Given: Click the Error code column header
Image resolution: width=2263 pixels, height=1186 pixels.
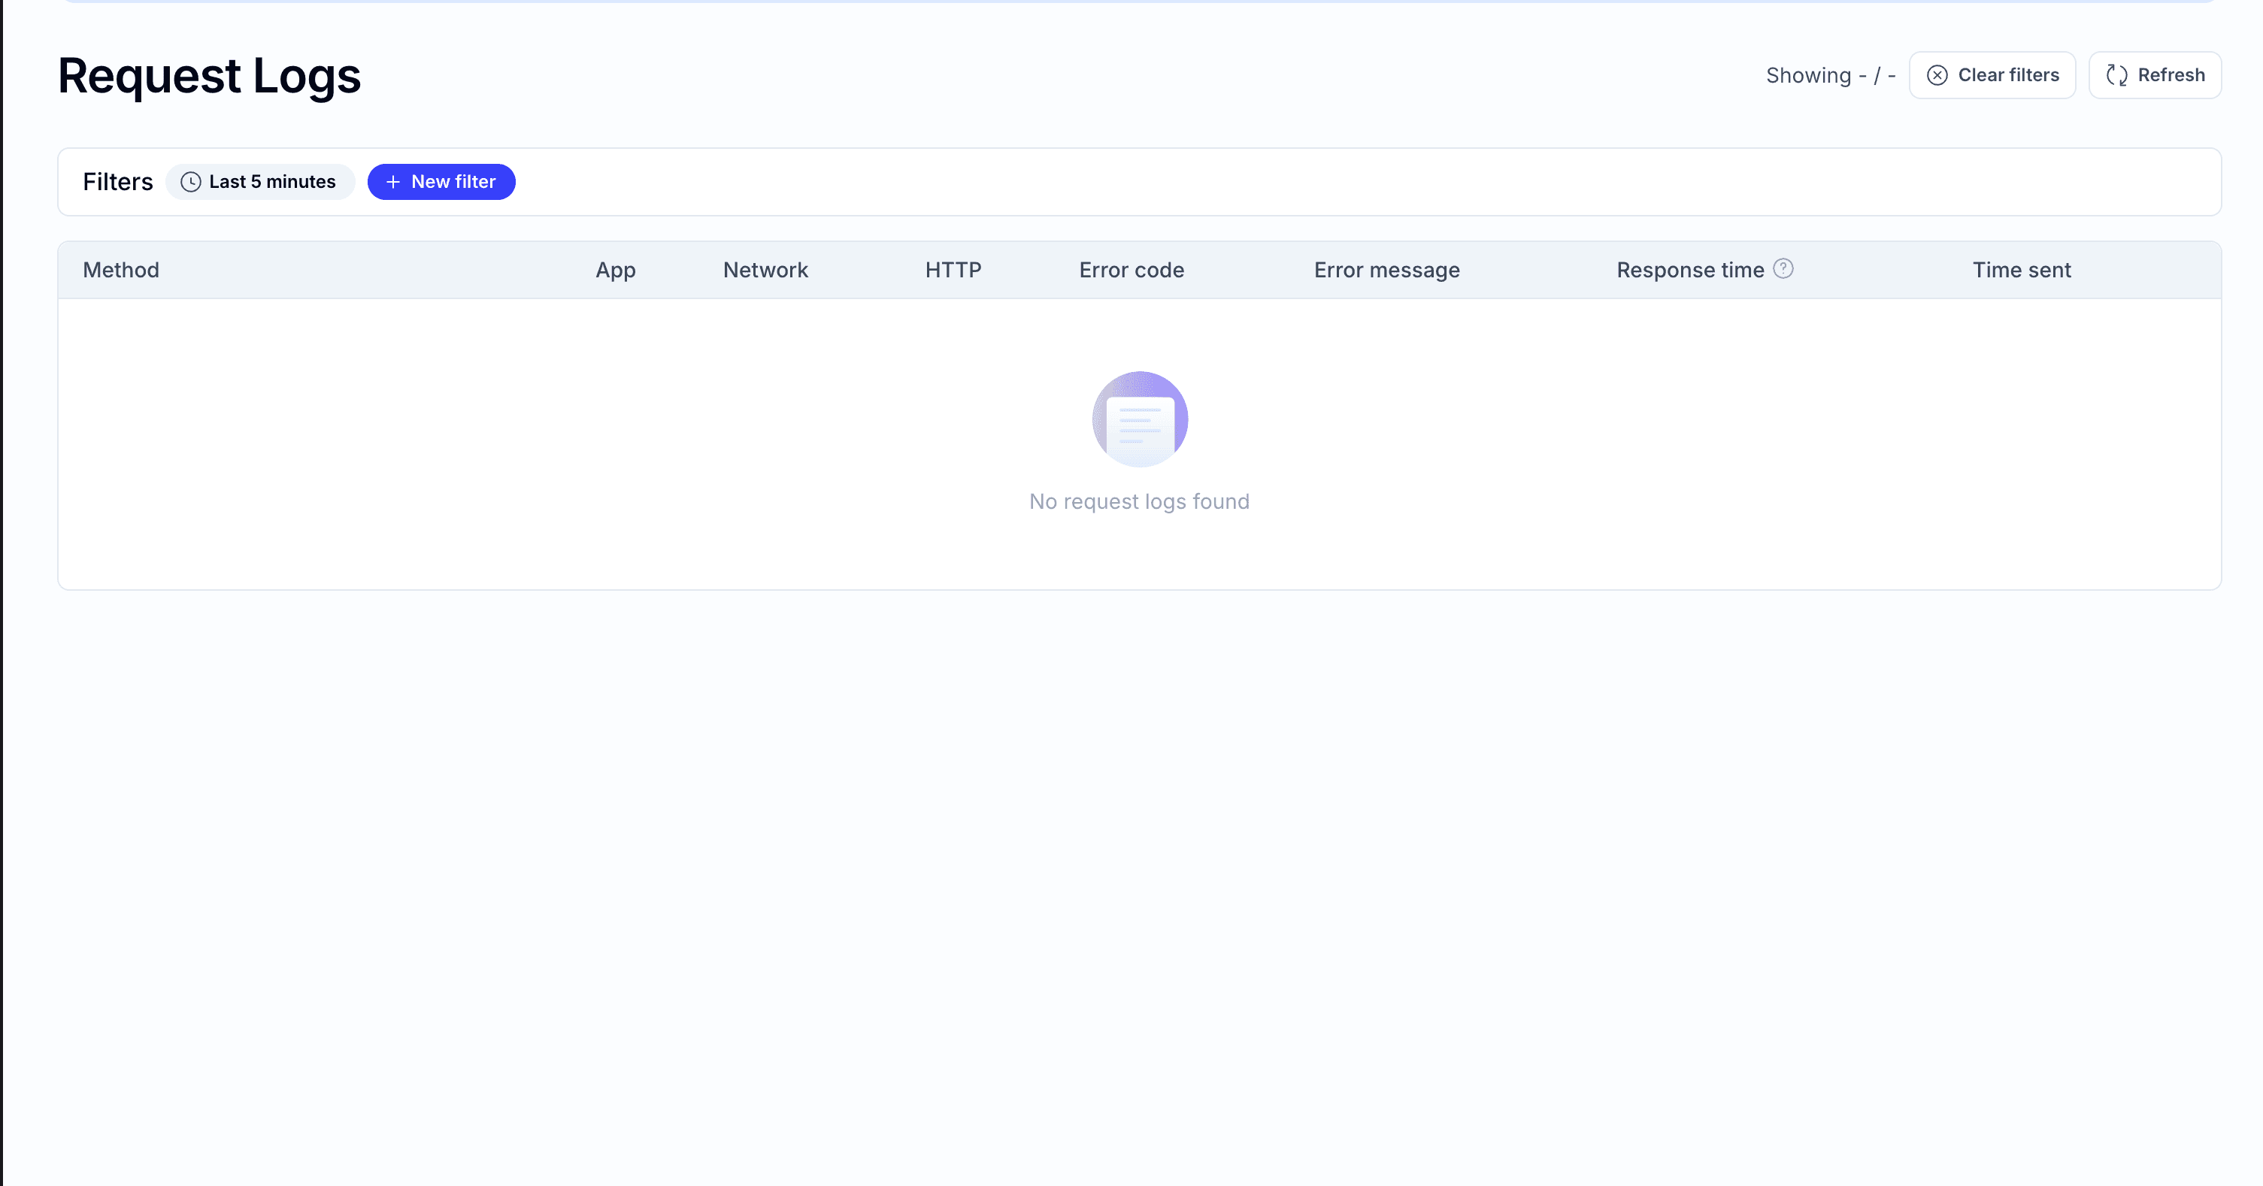Looking at the screenshot, I should click(1131, 270).
